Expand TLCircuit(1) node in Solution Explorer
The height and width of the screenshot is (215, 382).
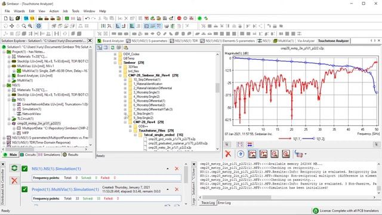tap(9, 119)
